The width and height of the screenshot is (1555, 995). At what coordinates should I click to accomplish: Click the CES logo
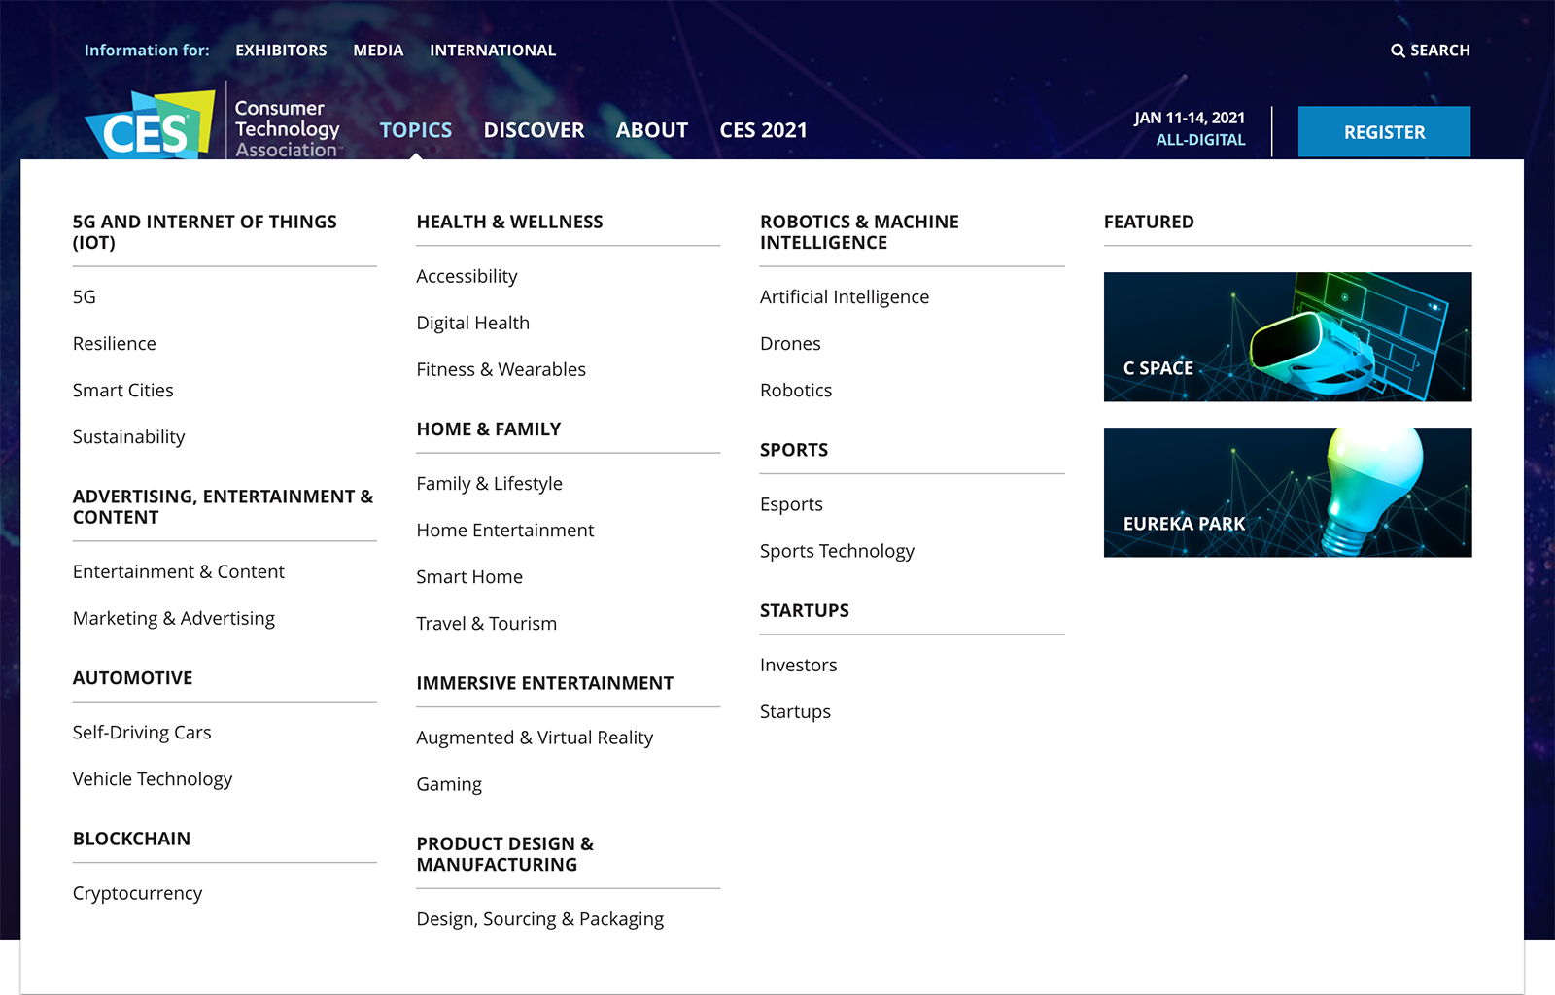pyautogui.click(x=151, y=126)
